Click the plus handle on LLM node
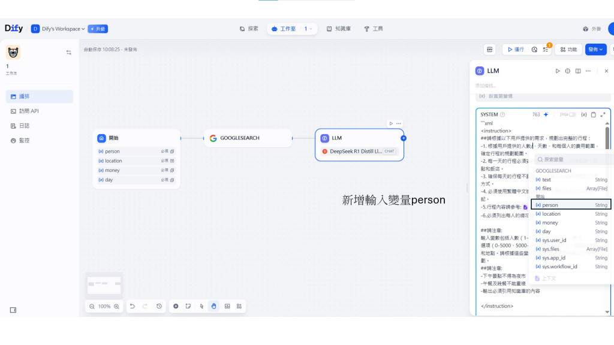The width and height of the screenshot is (614, 345). 404,138
